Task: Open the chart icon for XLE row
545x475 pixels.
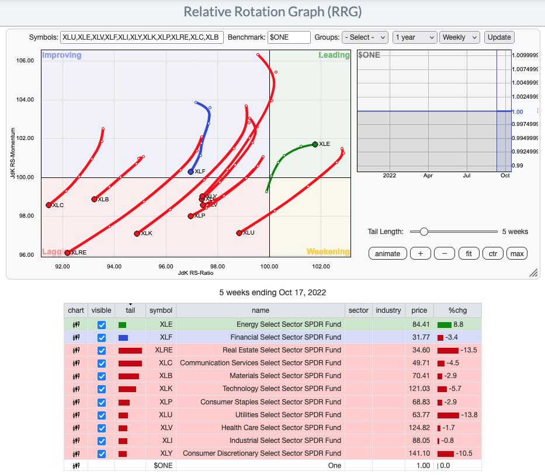Action: point(76,324)
